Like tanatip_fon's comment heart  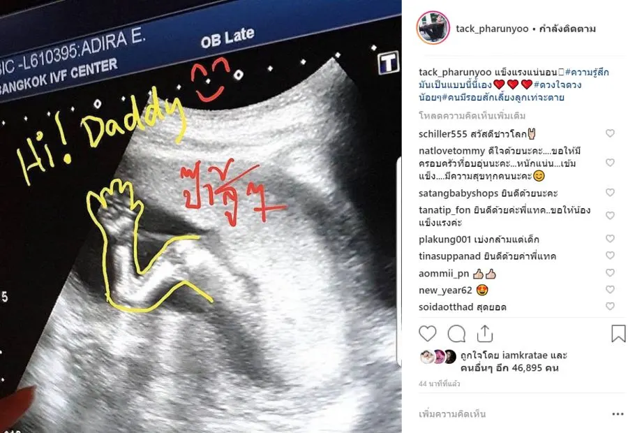pos(610,216)
